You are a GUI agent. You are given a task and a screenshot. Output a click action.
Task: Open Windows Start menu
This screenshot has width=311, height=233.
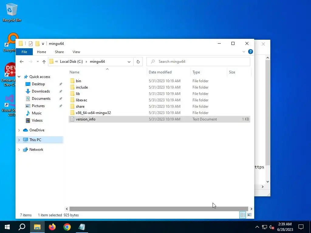pos(7,227)
